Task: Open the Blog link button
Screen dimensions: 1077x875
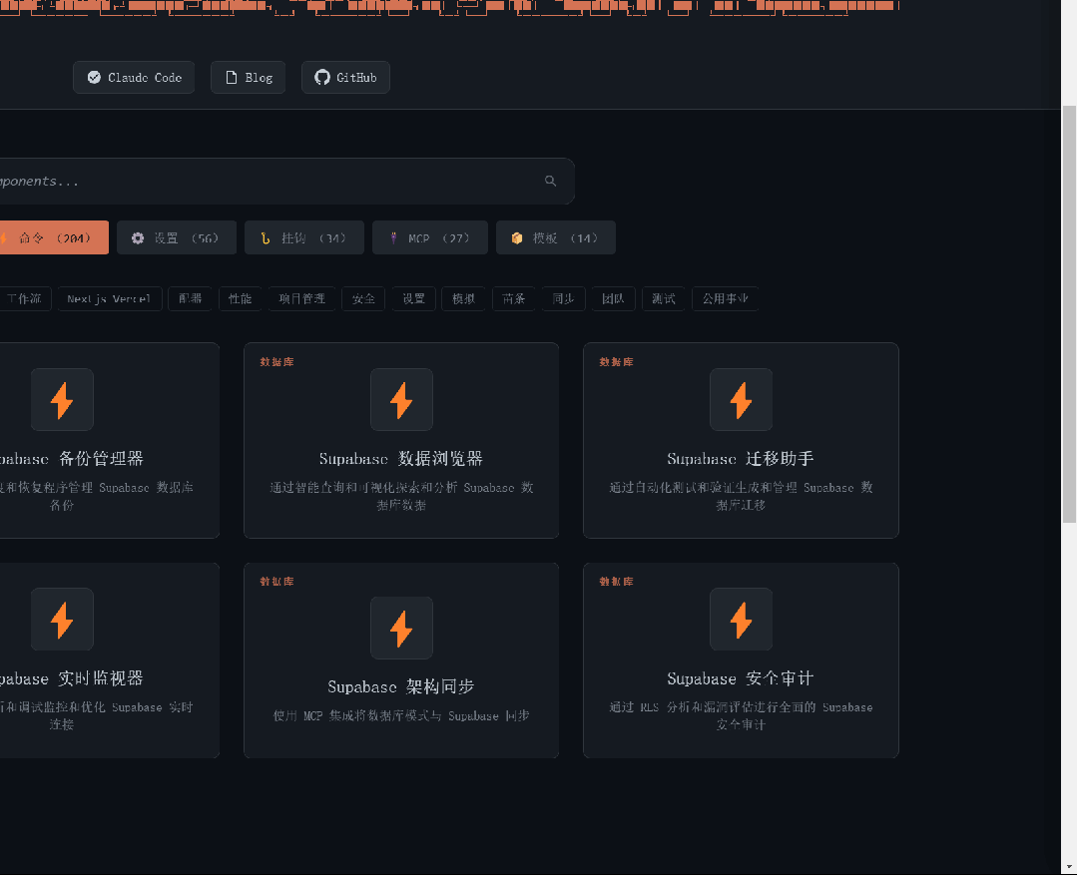Action: click(x=248, y=78)
